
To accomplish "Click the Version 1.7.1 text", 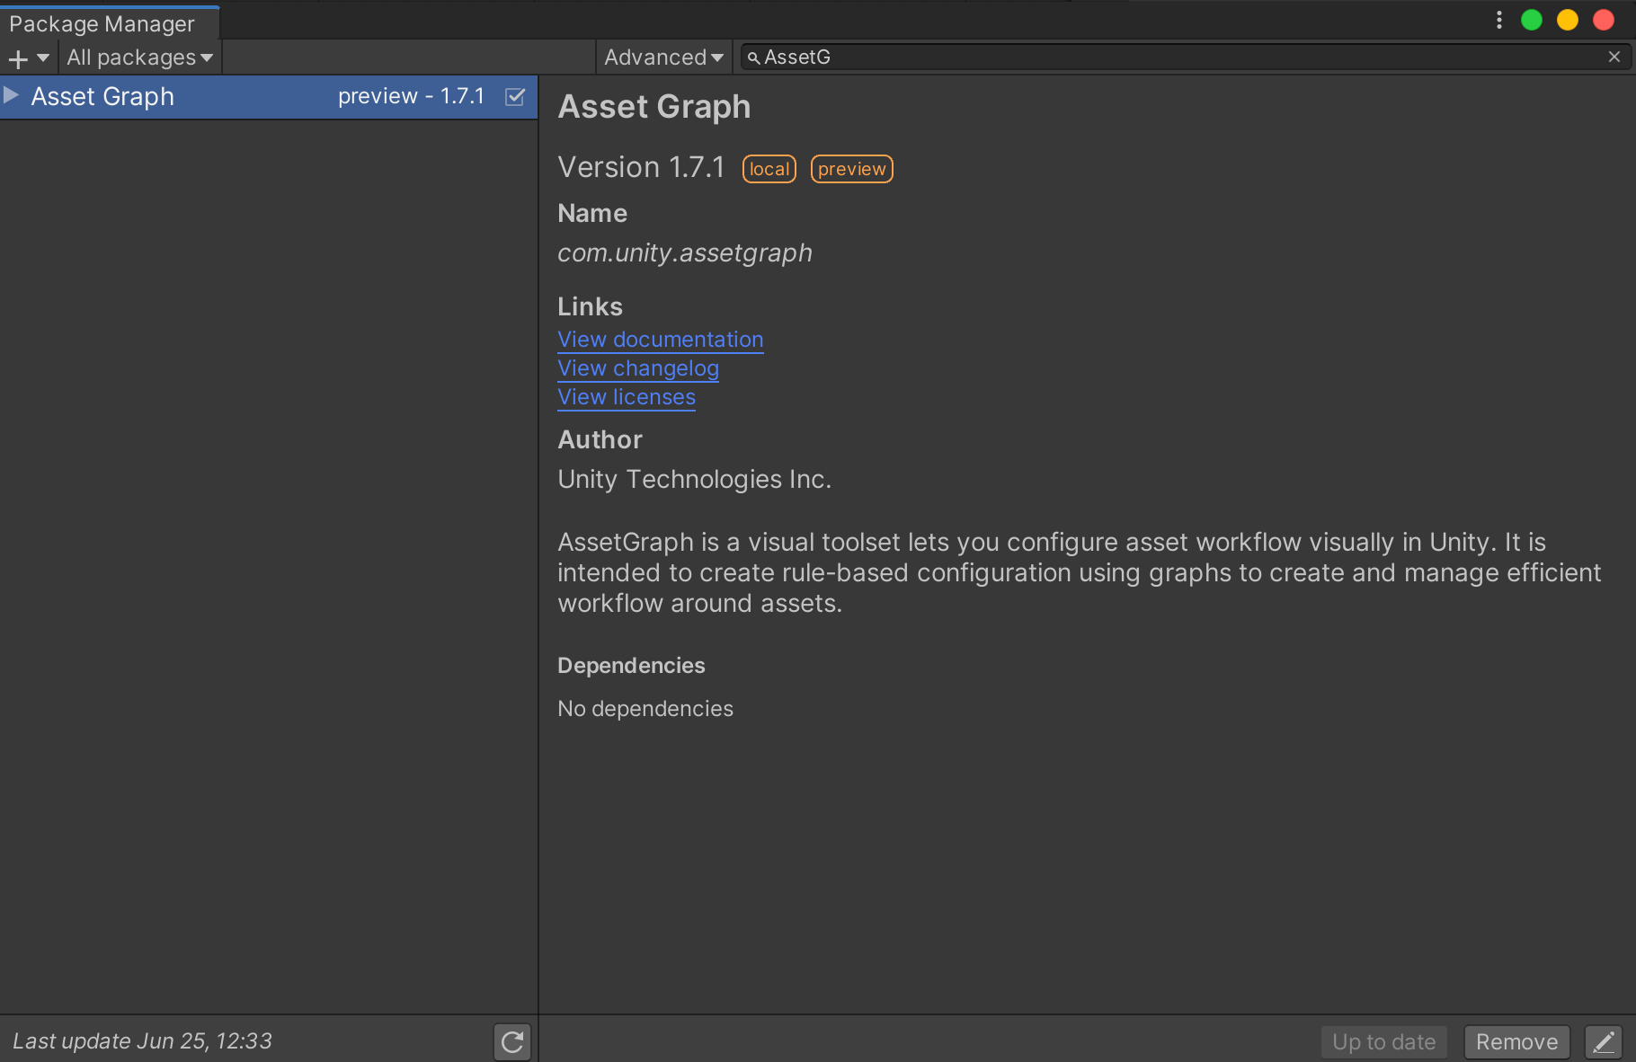I will click(x=641, y=167).
